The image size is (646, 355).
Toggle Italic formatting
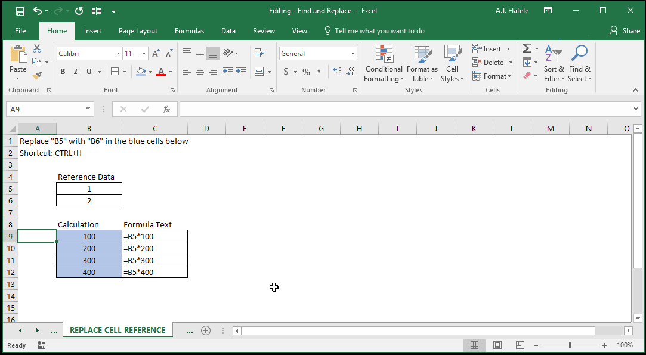76,72
